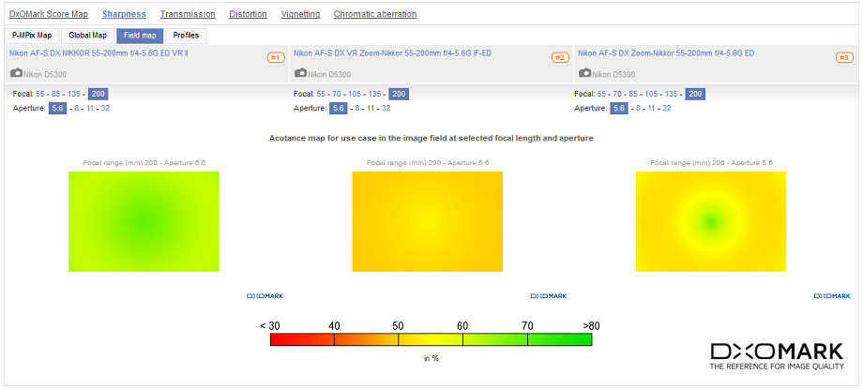Click the DXOMARK logo at bottom right
This screenshot has height=389, width=863.
point(772,356)
